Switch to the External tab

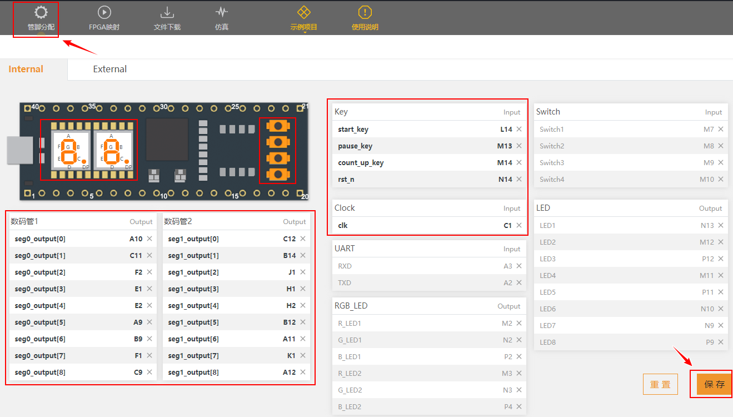pos(109,69)
